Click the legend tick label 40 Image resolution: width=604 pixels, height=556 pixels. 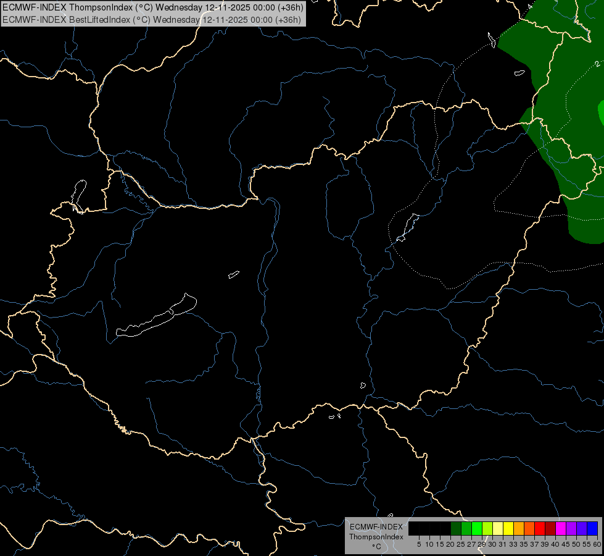(x=555, y=544)
